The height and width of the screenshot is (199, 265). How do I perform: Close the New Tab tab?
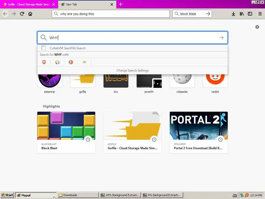pyautogui.click(x=112, y=4)
